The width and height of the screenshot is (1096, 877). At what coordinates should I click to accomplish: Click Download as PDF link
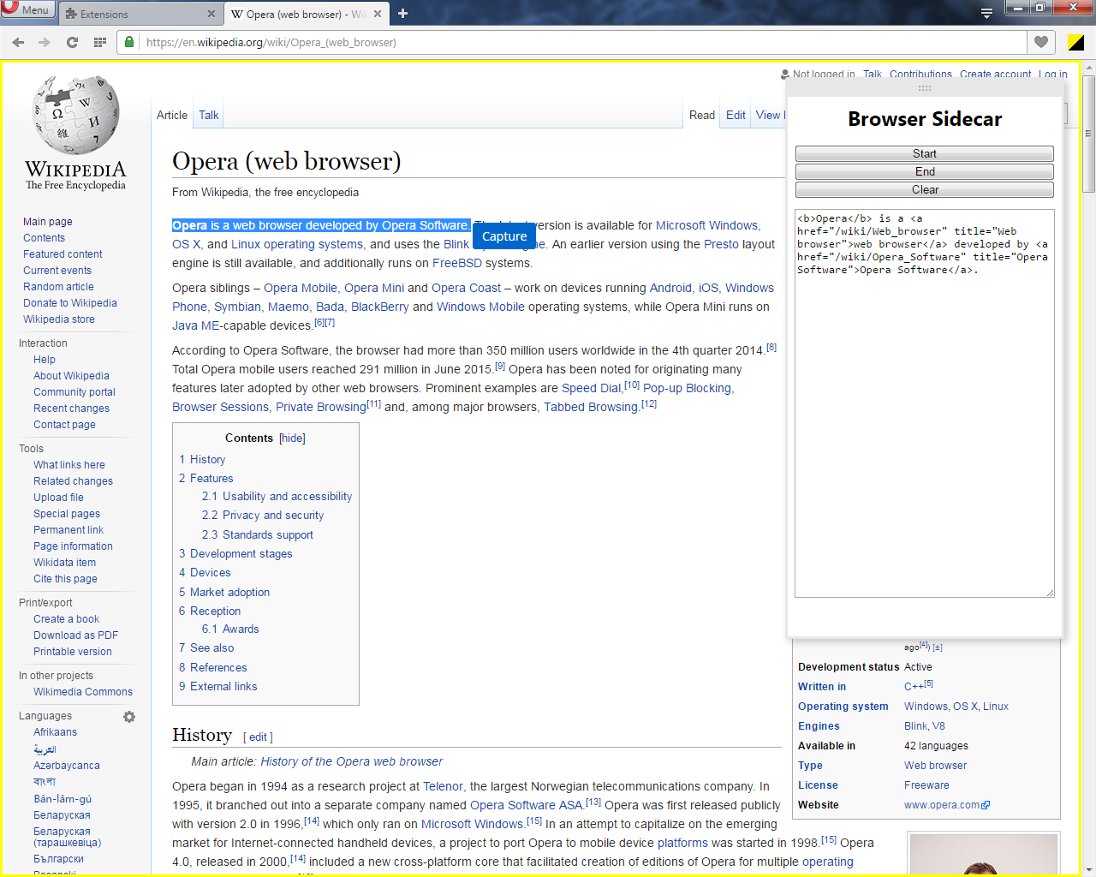[76, 635]
